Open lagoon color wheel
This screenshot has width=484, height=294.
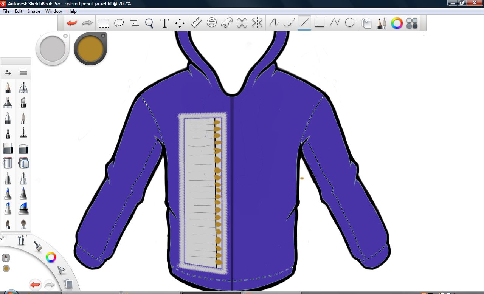click(51, 258)
